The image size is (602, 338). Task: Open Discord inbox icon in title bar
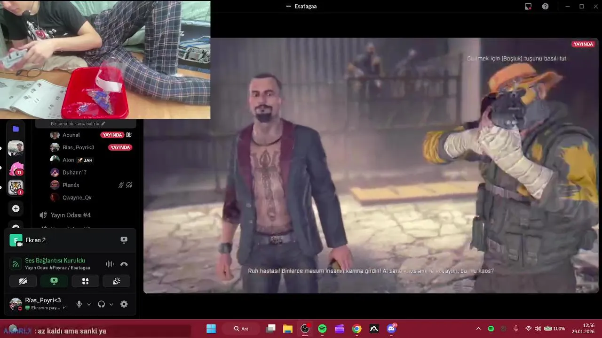(x=528, y=7)
